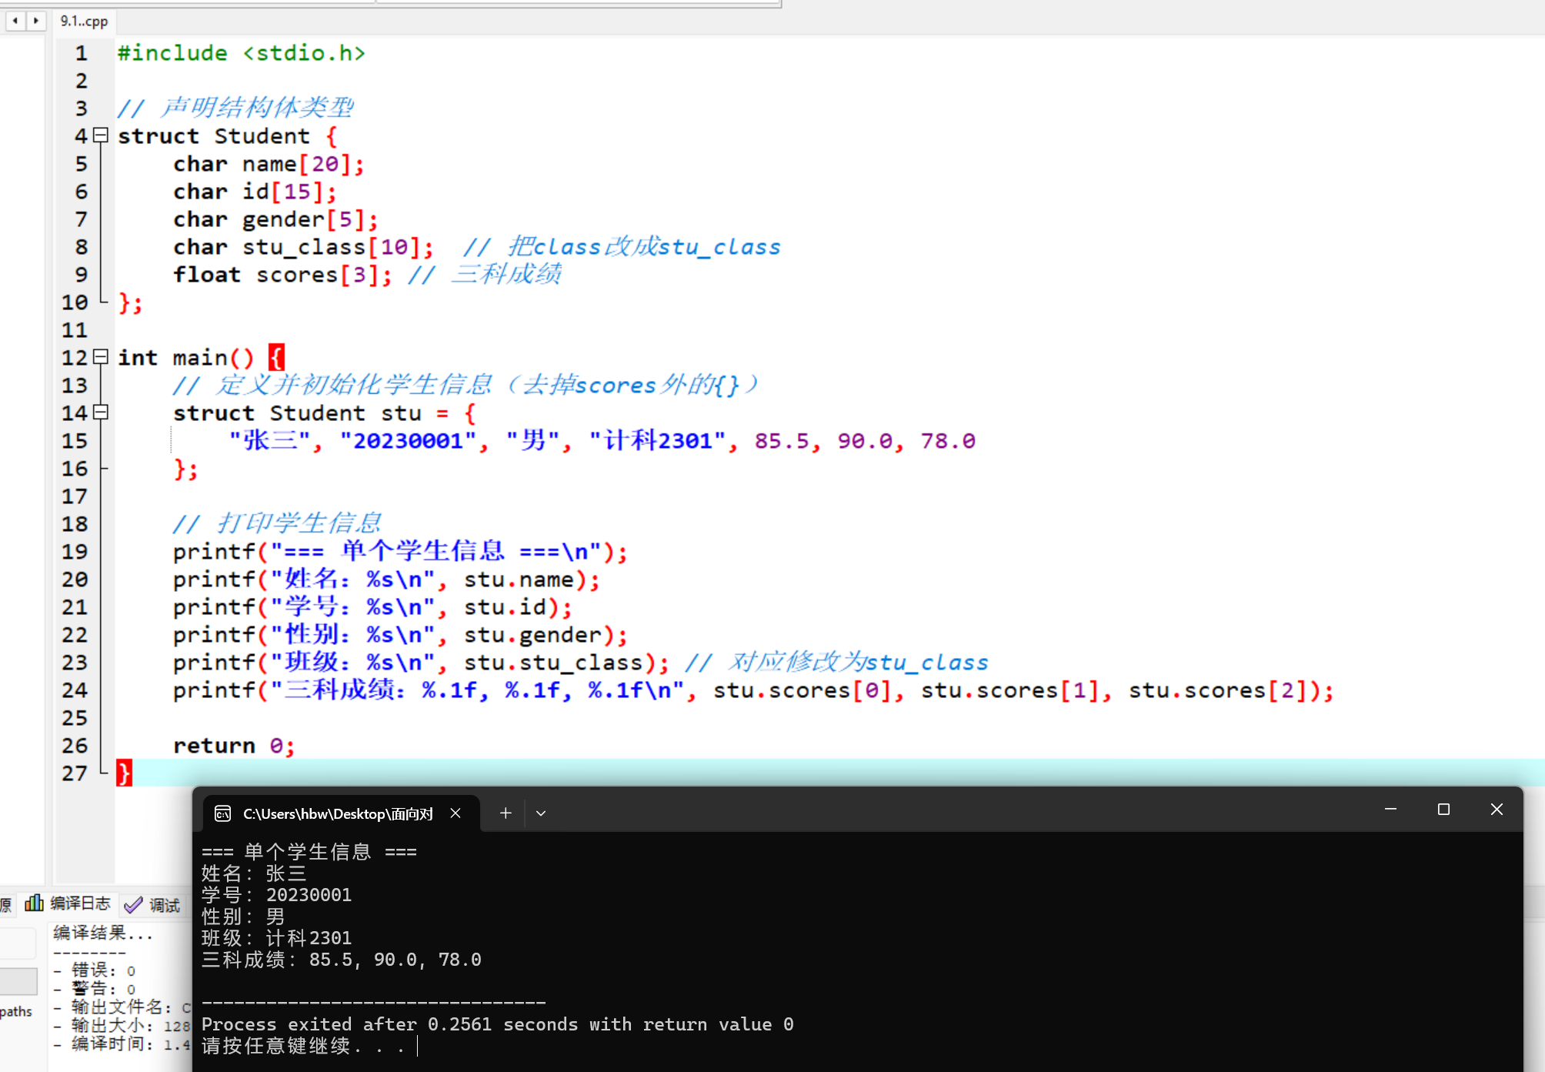
Task: Open the 调试 debug tab
Action: click(164, 905)
